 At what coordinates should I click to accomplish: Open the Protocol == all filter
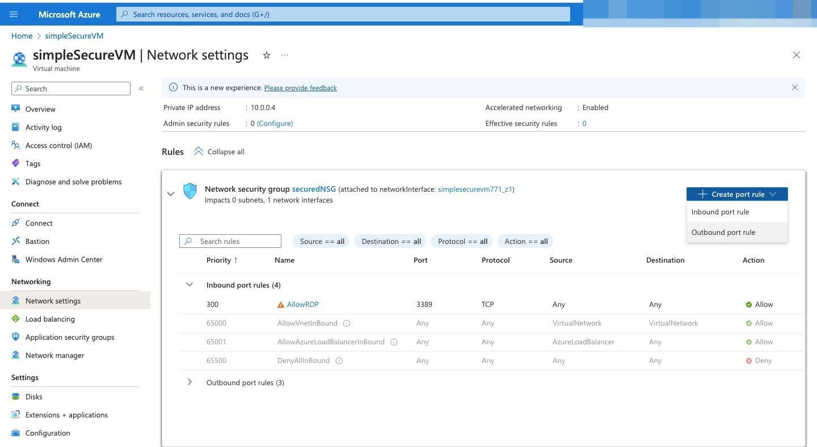[x=462, y=241]
